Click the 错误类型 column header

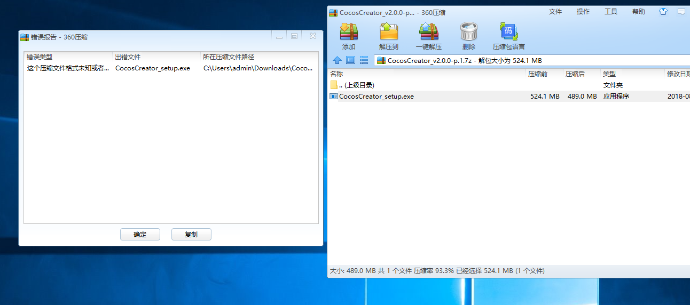(68, 57)
